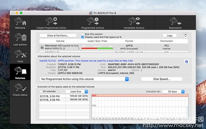This screenshot has height=129, width=206.
Task: Open Immediate Actions eye umbrella icon
Action: [134, 21]
